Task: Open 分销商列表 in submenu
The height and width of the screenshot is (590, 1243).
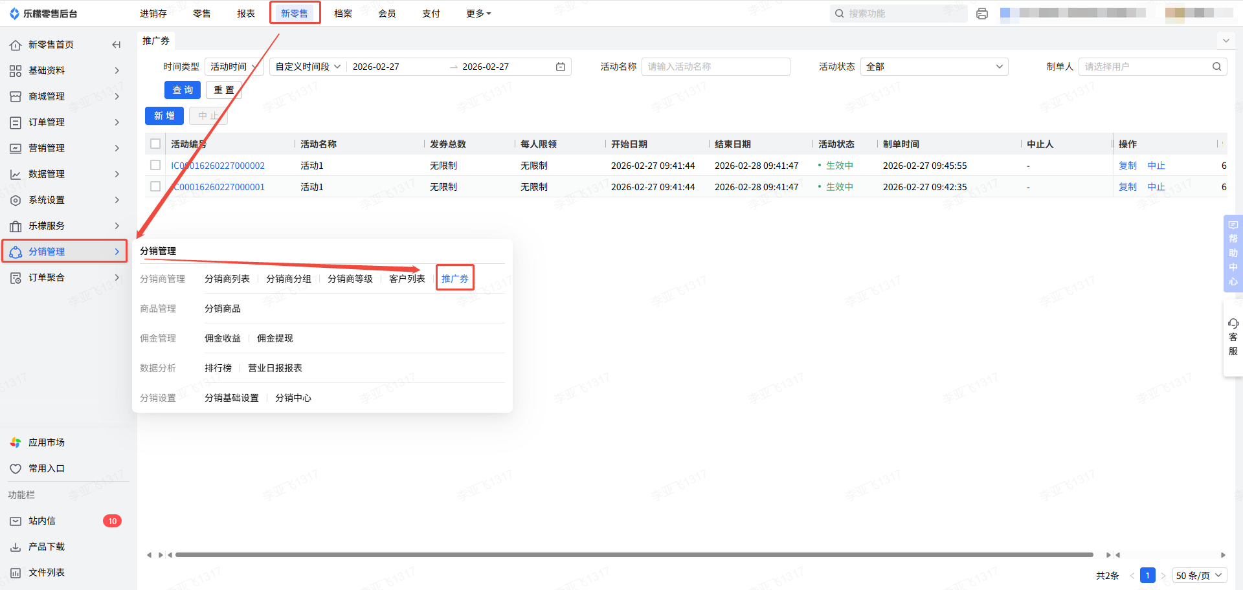Action: pyautogui.click(x=227, y=279)
